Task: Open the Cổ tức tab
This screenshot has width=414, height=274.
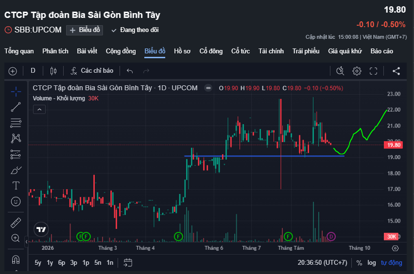Action: click(x=241, y=51)
